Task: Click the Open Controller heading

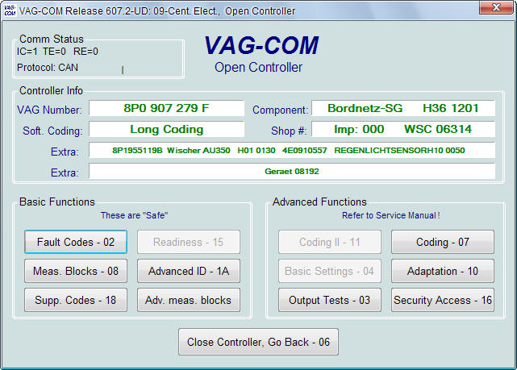Action: click(x=258, y=67)
